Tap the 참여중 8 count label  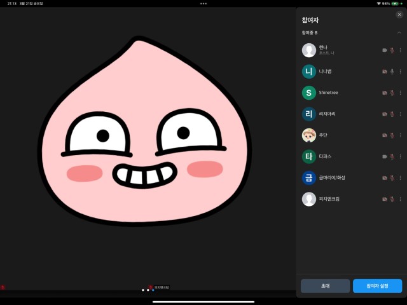[x=310, y=32]
